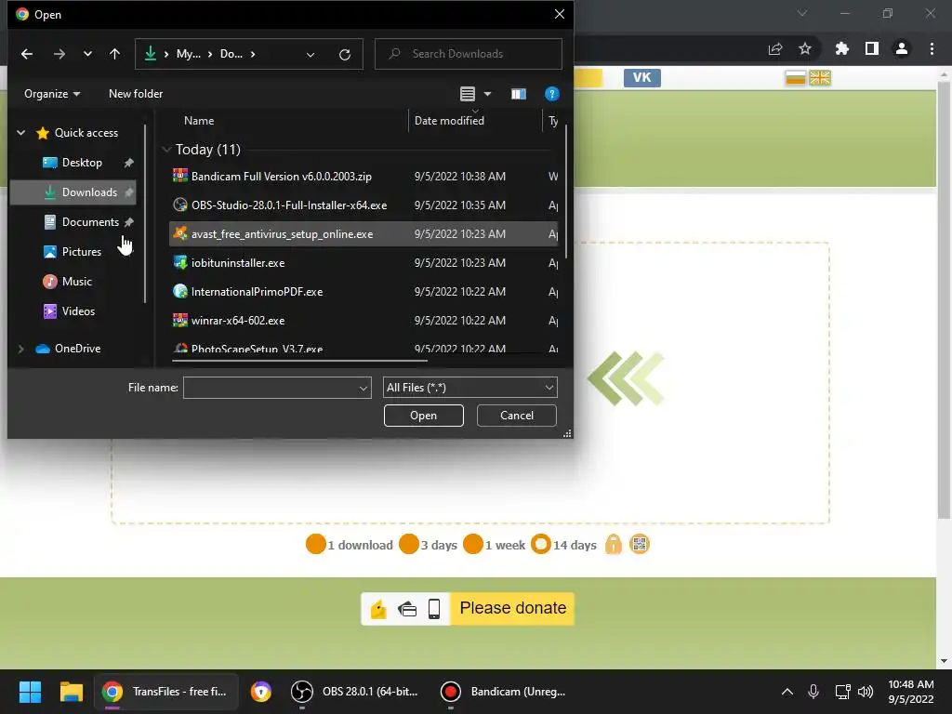
Task: Open the All Files type dropdown
Action: [x=469, y=388]
